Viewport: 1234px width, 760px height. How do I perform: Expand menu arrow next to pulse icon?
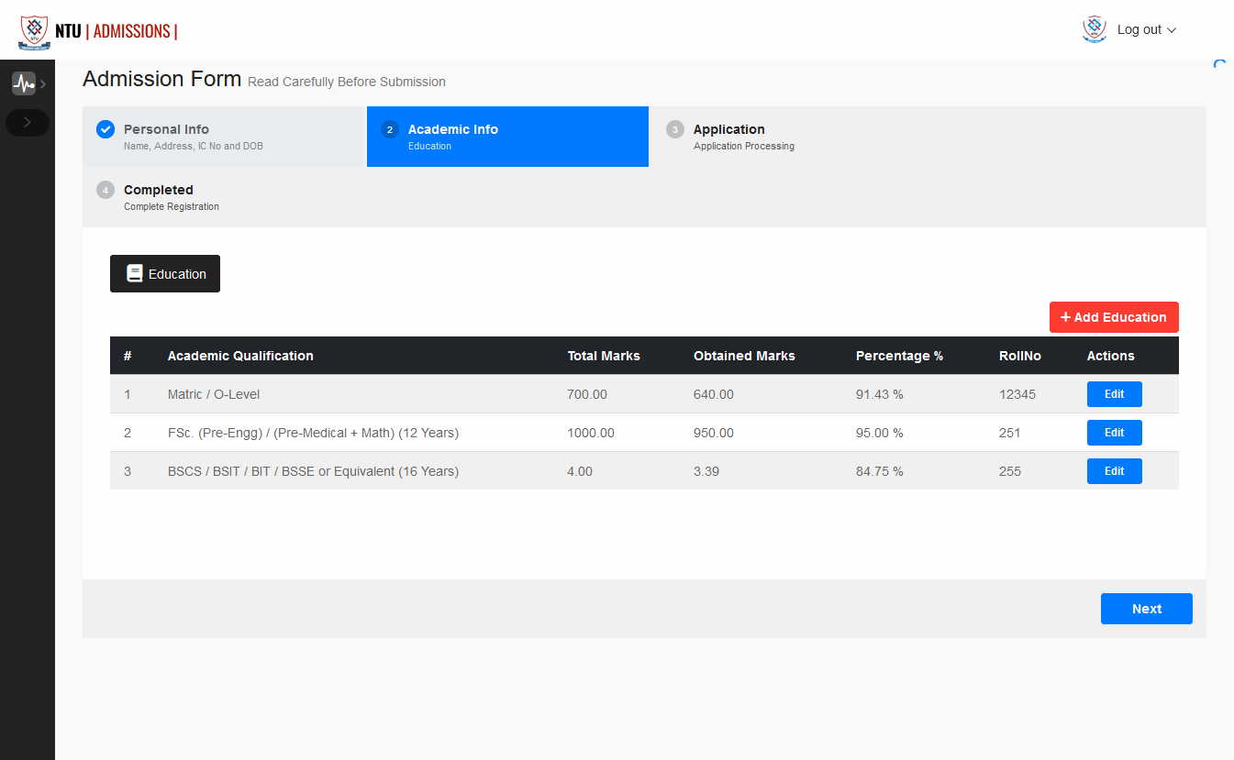click(x=43, y=84)
